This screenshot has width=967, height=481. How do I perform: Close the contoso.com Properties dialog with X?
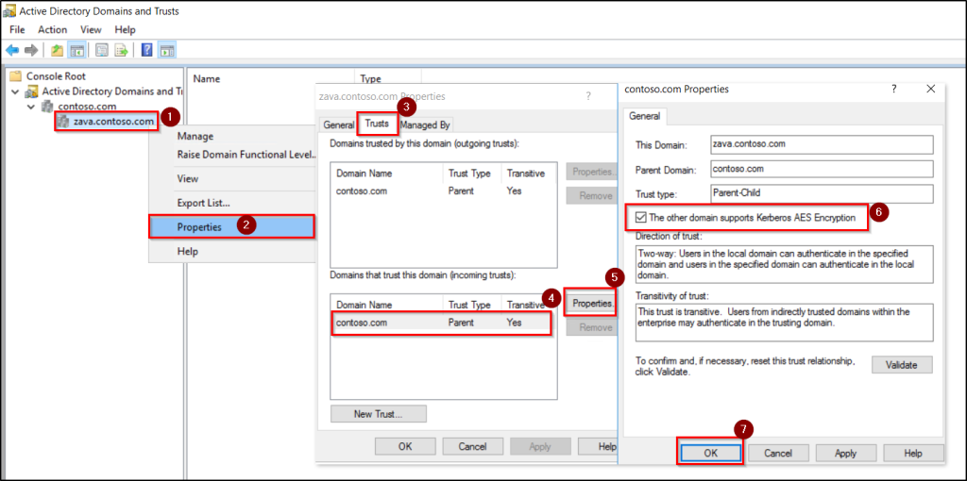pyautogui.click(x=931, y=90)
